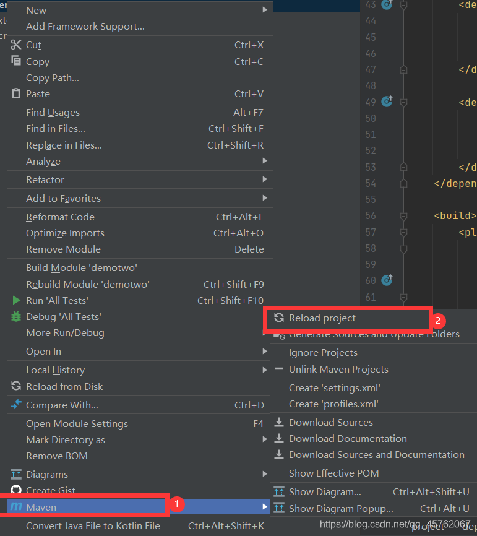Select Create 'profiles.xml'
This screenshot has height=536, width=477.
coord(374,404)
